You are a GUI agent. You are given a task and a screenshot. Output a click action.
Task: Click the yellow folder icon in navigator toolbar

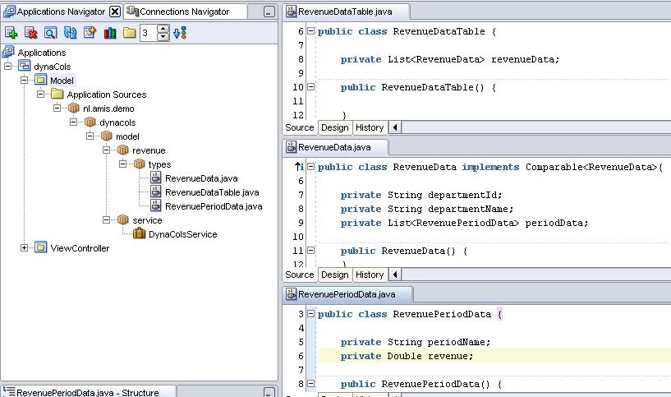[130, 33]
